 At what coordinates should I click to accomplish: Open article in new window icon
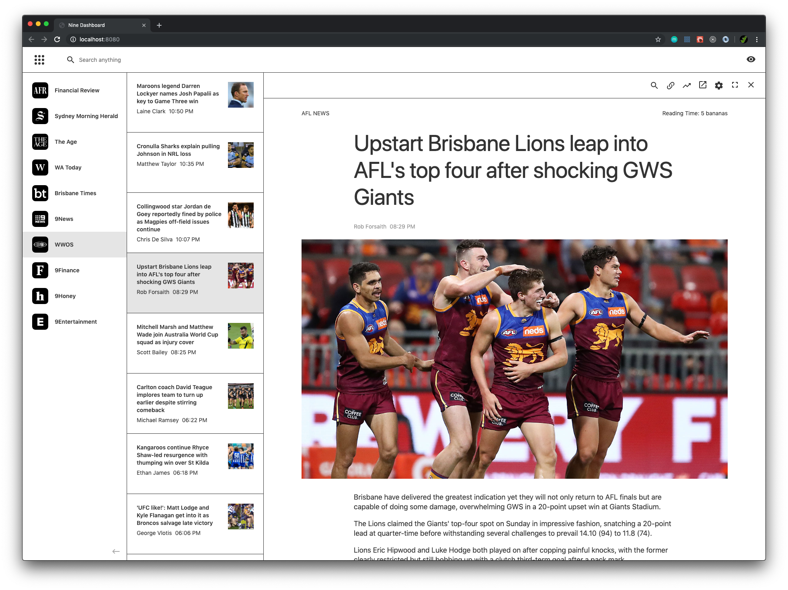702,85
